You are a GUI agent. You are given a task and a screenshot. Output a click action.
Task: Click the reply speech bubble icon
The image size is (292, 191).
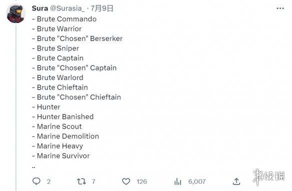(36, 181)
